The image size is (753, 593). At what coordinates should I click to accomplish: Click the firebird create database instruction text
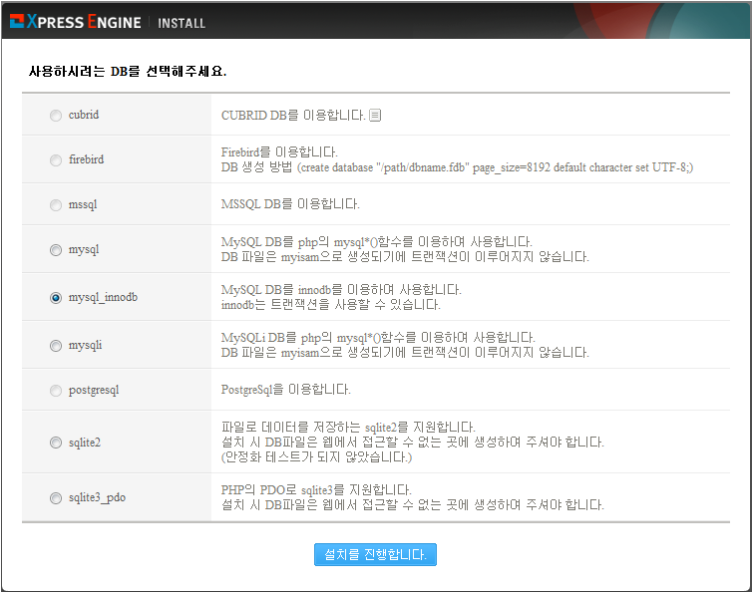coord(457,167)
